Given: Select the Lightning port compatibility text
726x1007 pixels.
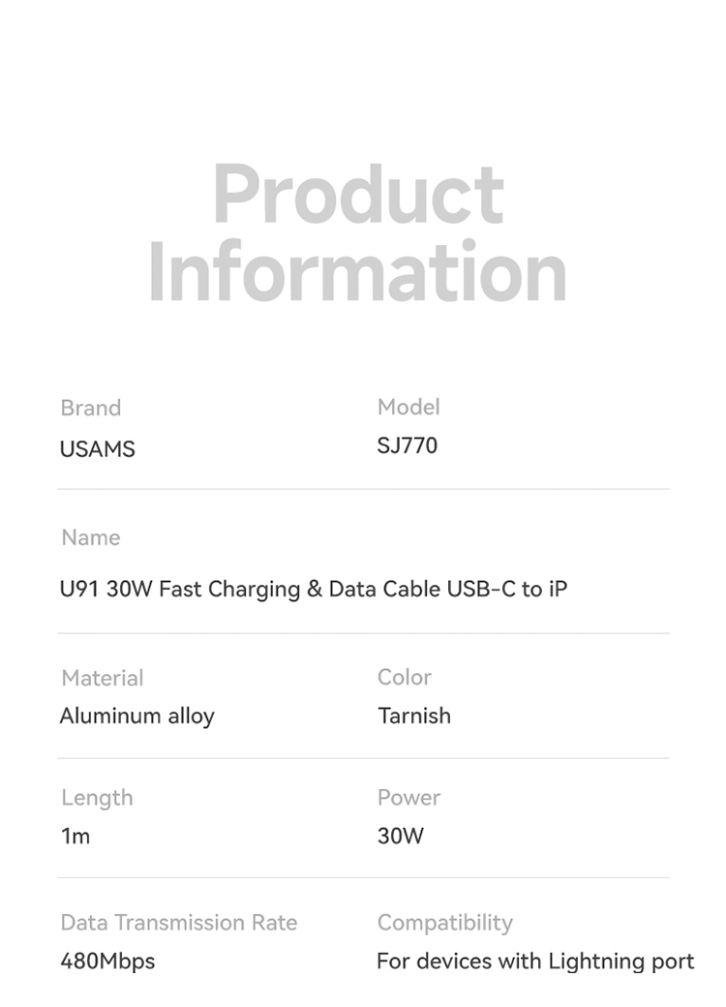Looking at the screenshot, I should coord(534,961).
